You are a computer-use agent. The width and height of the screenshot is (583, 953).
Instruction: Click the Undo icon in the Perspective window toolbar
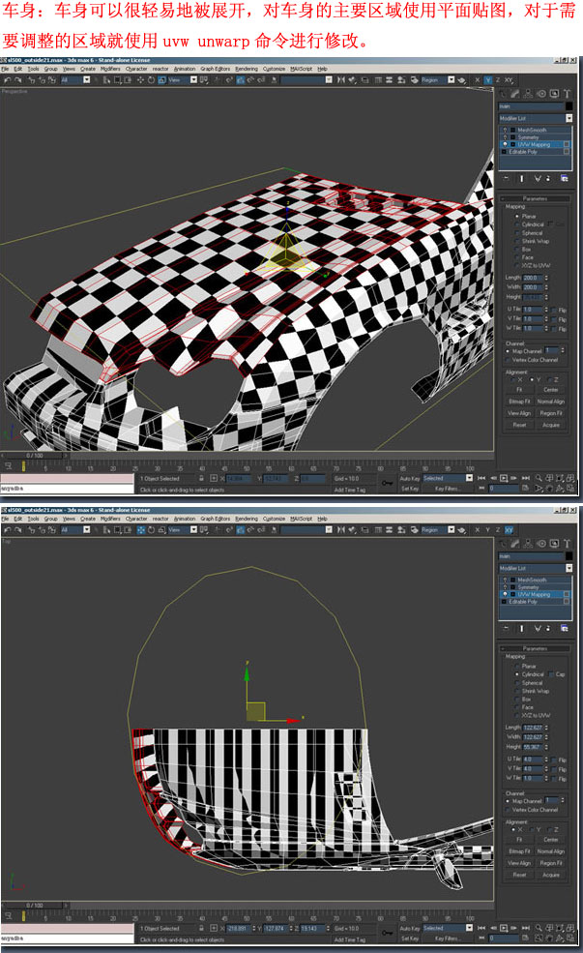(x=6, y=80)
